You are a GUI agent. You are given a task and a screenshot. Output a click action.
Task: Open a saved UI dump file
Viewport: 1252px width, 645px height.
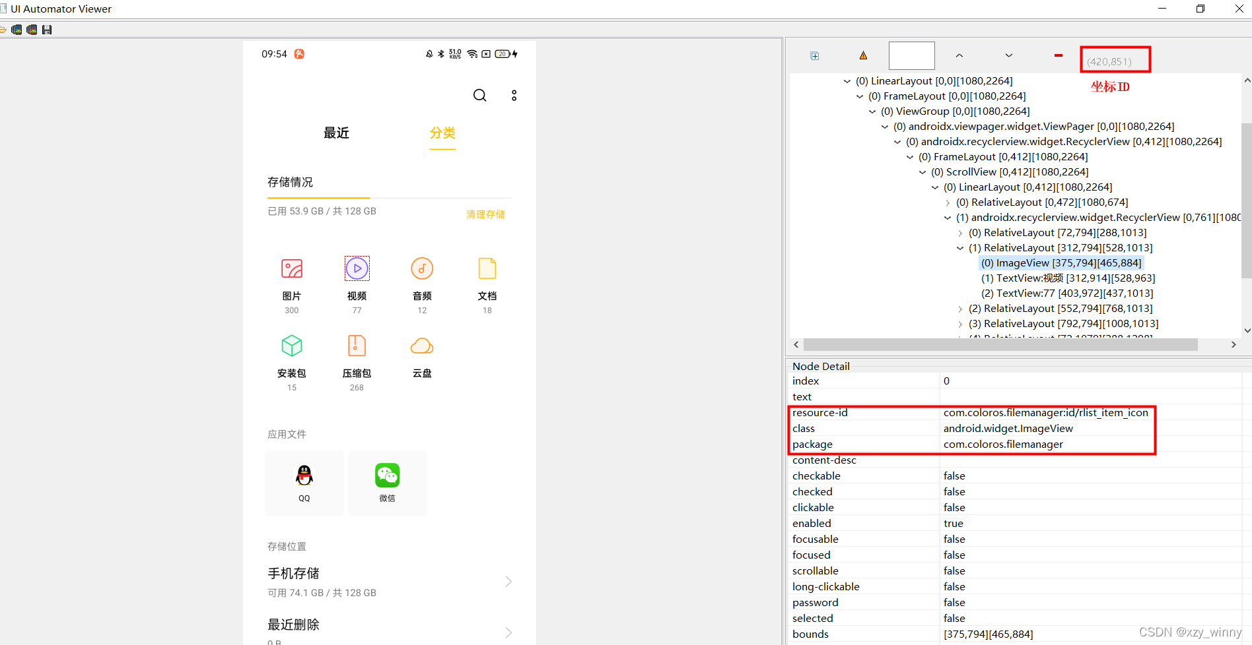[x=3, y=30]
